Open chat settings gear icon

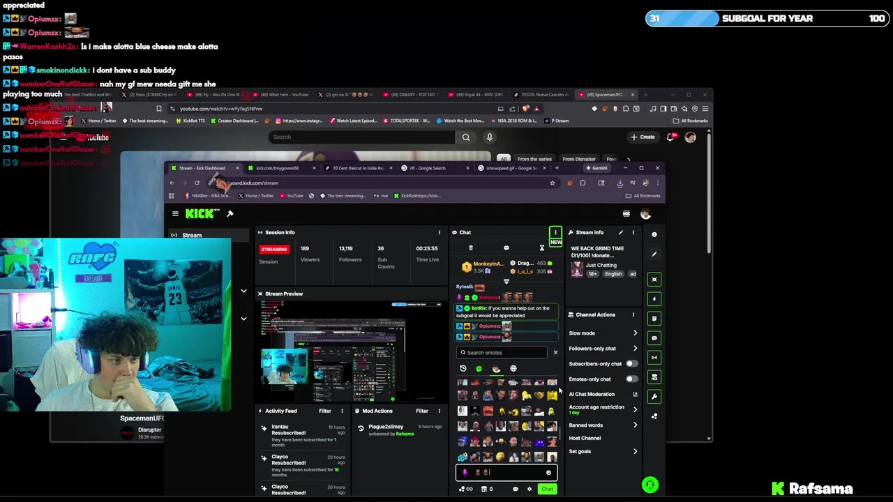click(530, 489)
